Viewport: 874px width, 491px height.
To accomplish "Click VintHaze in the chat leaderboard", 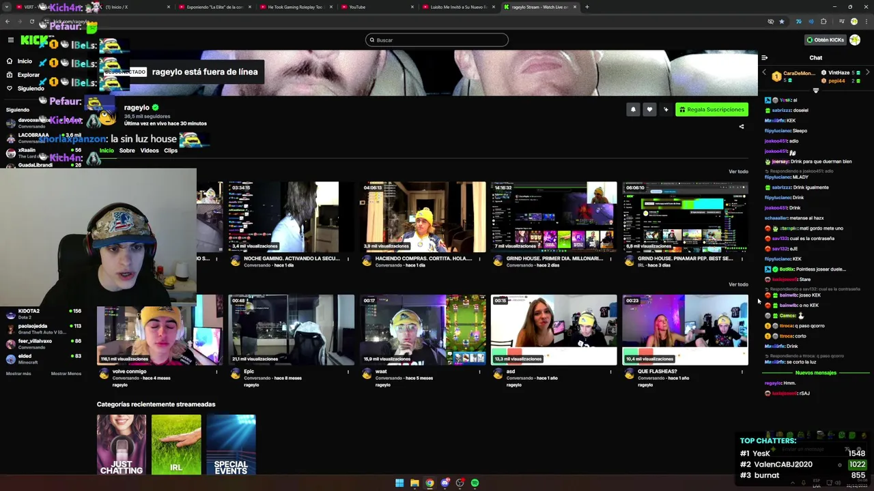I will [839, 73].
